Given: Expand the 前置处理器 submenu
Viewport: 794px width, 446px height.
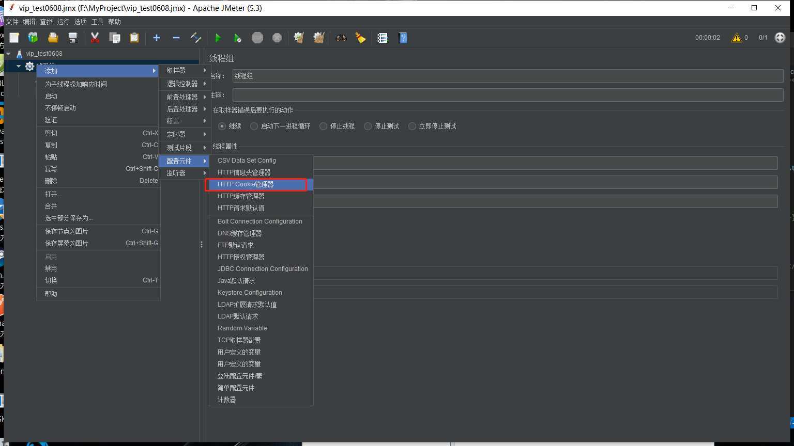Looking at the screenshot, I should 185,97.
